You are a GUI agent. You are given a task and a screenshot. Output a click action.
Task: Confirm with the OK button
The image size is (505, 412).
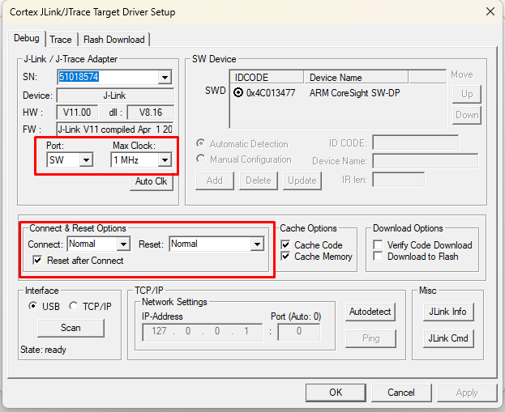pyautogui.click(x=336, y=393)
